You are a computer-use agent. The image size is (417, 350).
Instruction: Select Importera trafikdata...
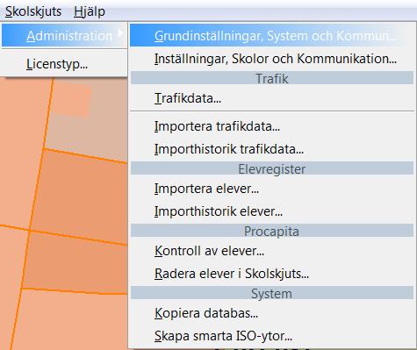pos(272,126)
